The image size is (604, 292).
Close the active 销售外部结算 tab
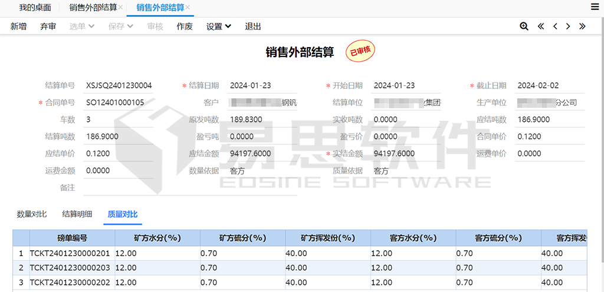pos(188,8)
